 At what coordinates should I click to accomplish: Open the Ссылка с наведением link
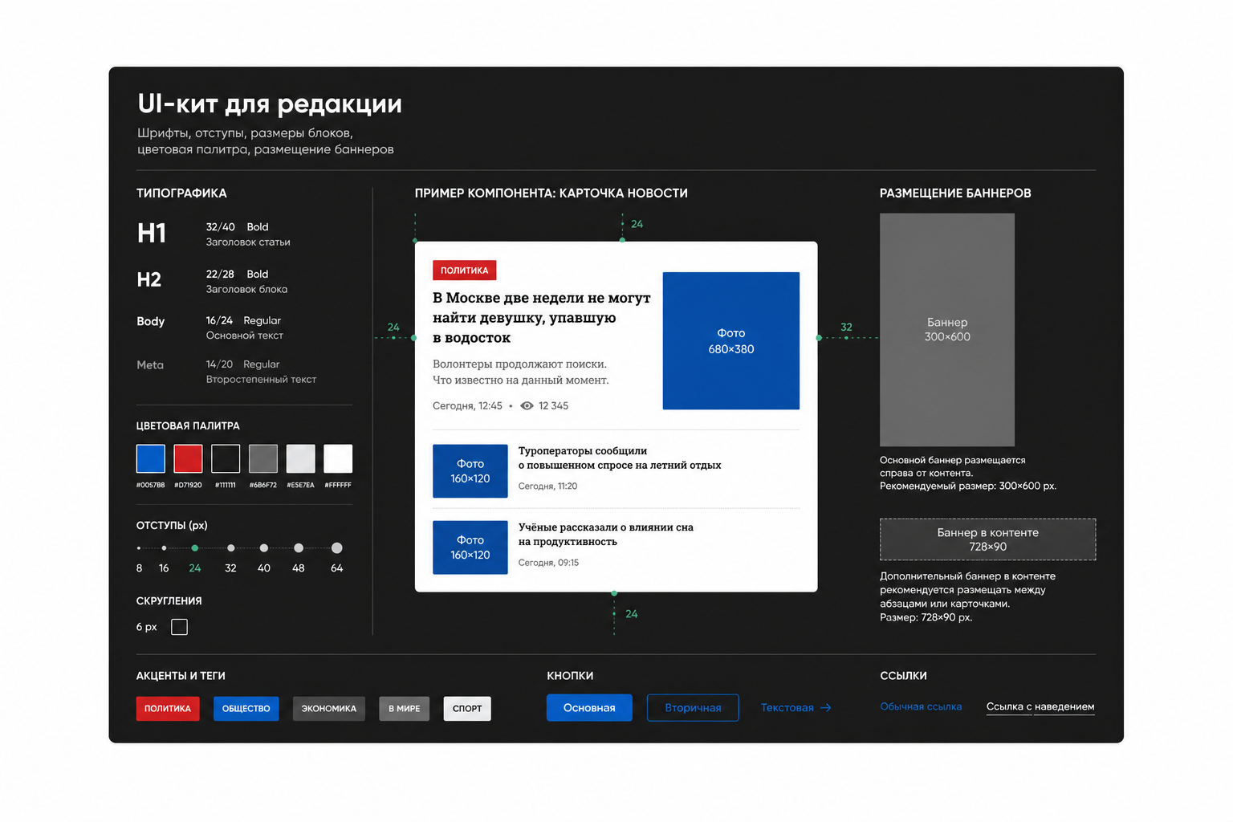coord(1040,707)
